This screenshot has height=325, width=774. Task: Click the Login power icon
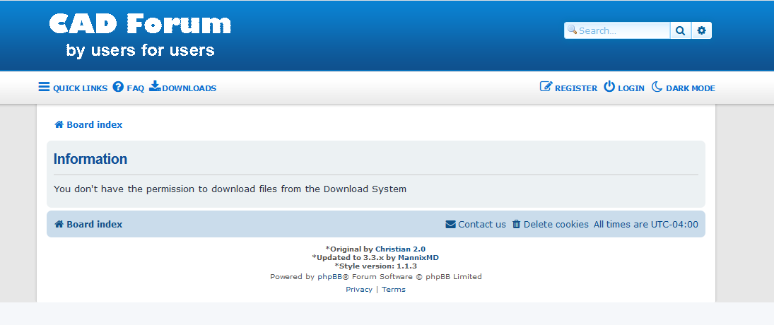coord(609,87)
